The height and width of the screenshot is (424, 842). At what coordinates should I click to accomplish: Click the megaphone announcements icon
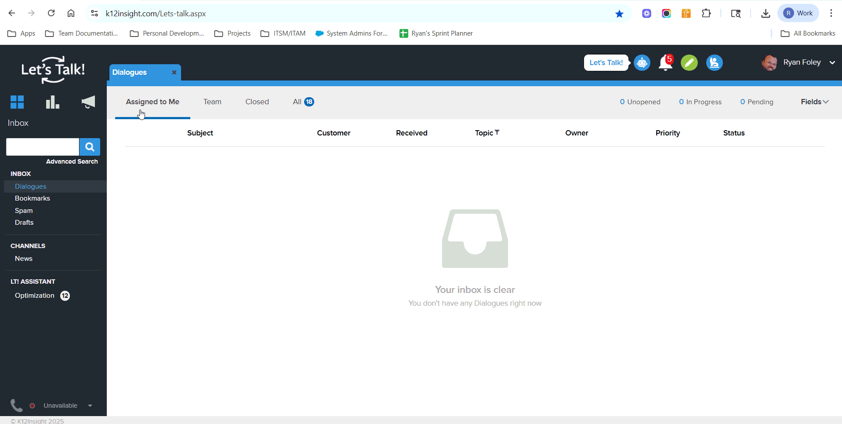(88, 102)
